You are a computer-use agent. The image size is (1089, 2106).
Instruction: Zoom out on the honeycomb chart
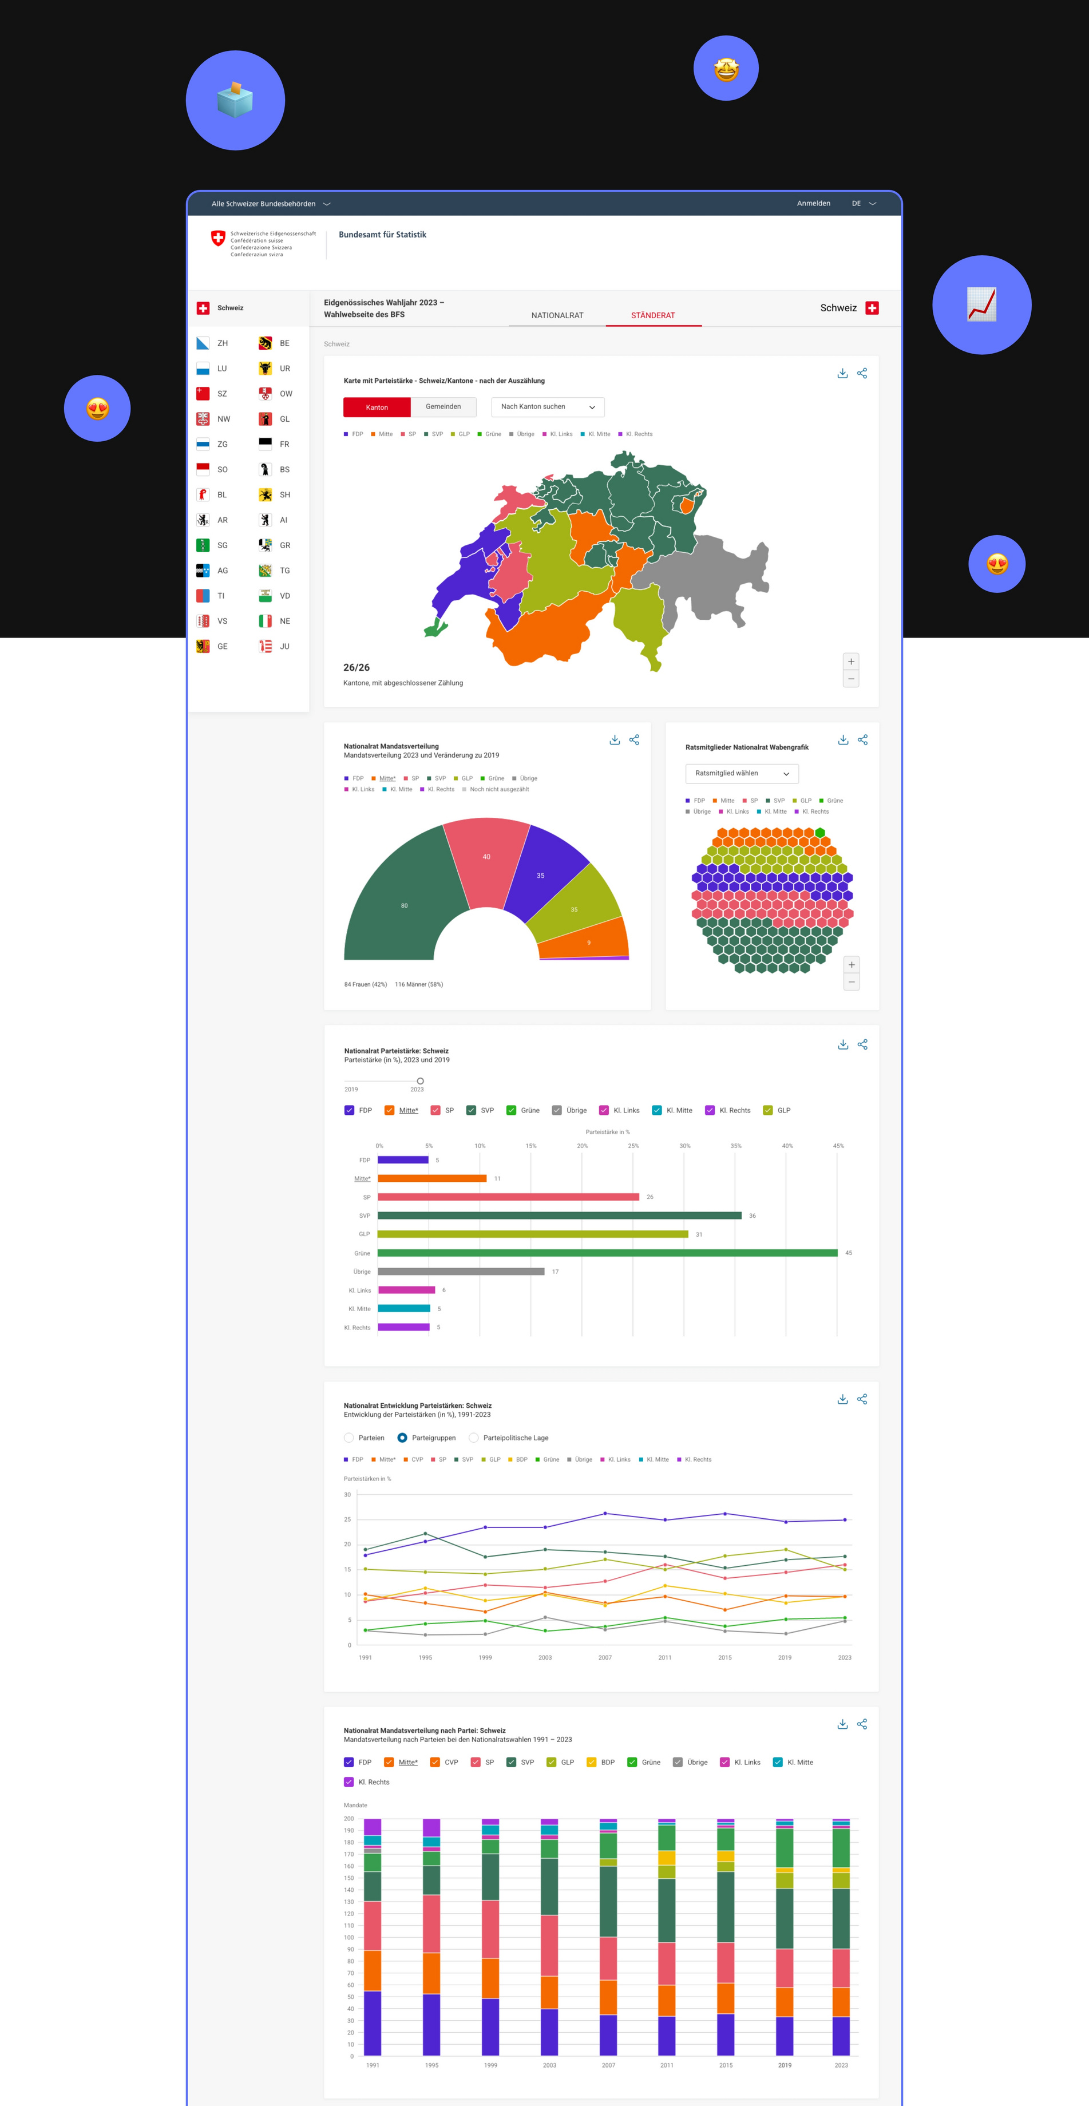[x=851, y=982]
